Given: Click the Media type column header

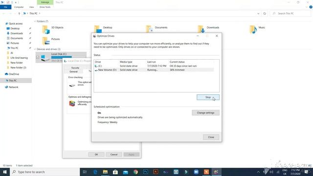Looking at the screenshot, I should pos(126,62).
